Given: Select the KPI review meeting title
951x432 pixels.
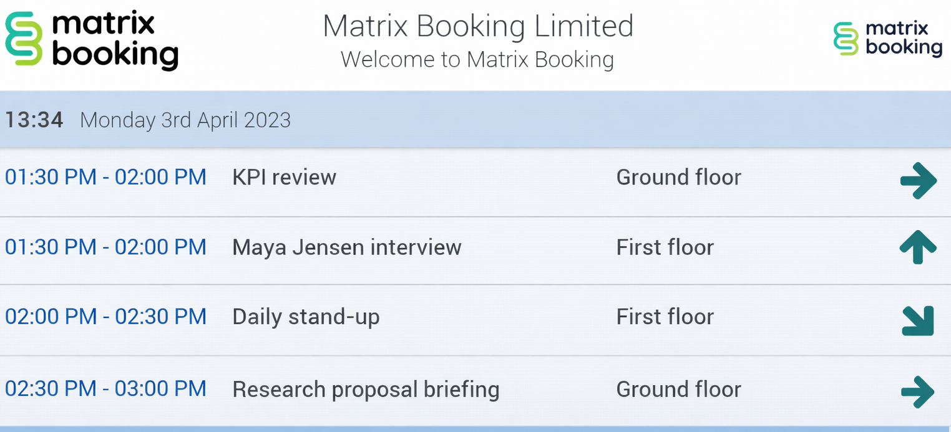Looking at the screenshot, I should pos(284,178).
